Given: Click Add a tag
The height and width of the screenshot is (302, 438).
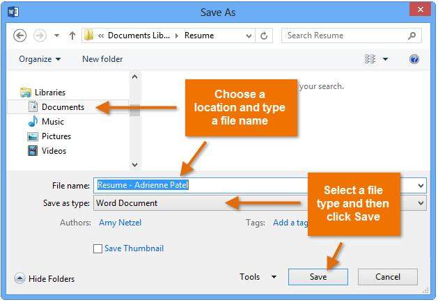Looking at the screenshot, I should 290,223.
